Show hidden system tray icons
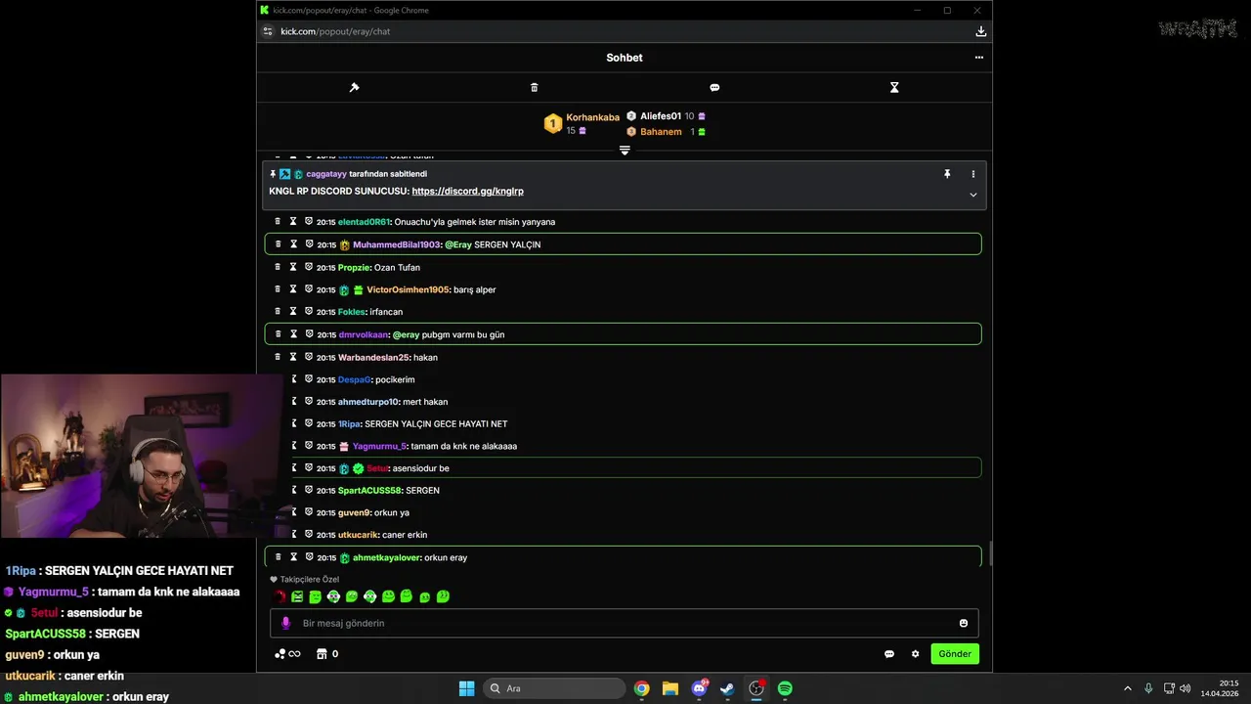The image size is (1251, 704). click(x=1127, y=688)
